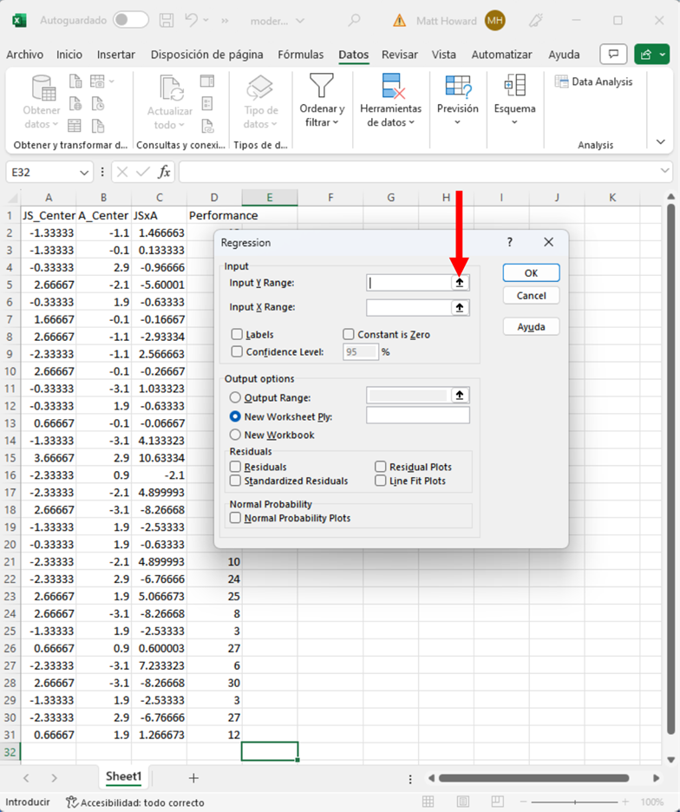Enable the Labels checkbox

pos(237,335)
